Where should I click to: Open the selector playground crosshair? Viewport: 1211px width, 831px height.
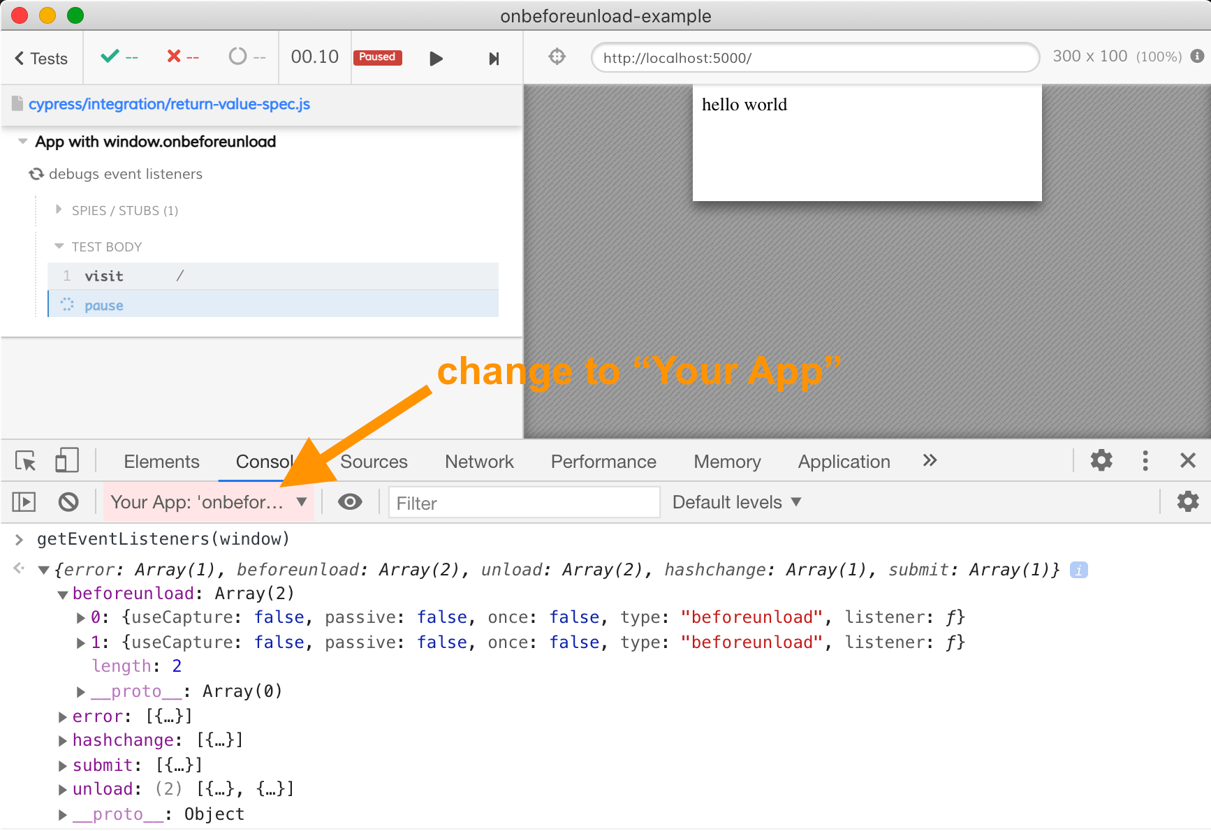click(x=557, y=57)
